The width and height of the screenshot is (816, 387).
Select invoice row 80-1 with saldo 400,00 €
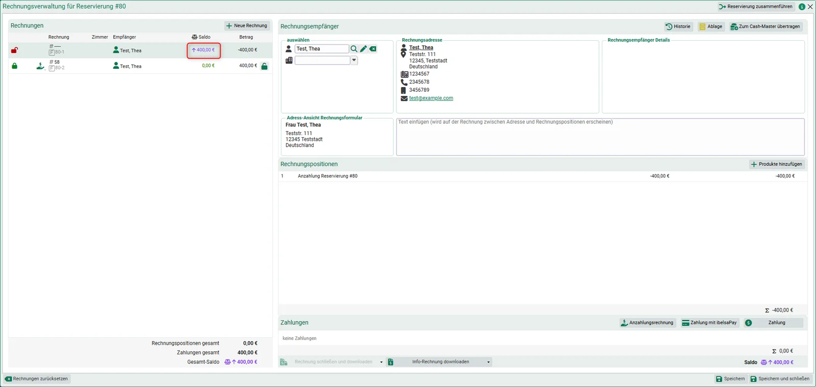tap(140, 50)
